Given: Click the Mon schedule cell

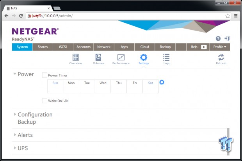Looking at the screenshot, I should (x=71, y=86).
